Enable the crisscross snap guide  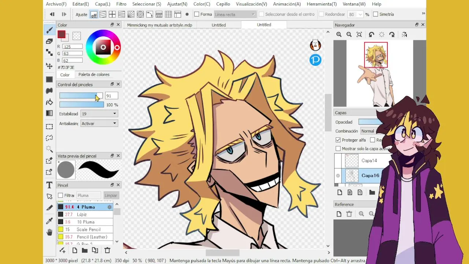pos(112,14)
